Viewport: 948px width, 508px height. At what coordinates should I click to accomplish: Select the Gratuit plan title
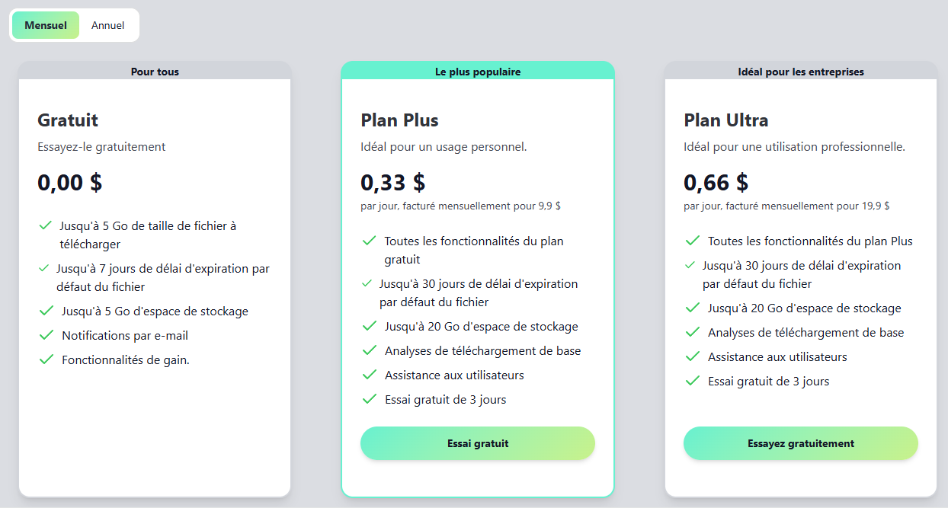pos(68,120)
